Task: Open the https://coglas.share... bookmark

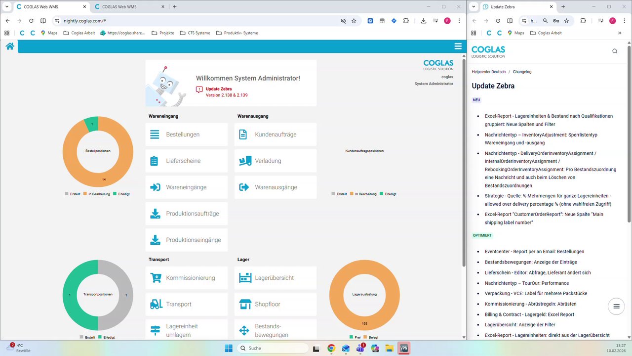Action: 122,33
